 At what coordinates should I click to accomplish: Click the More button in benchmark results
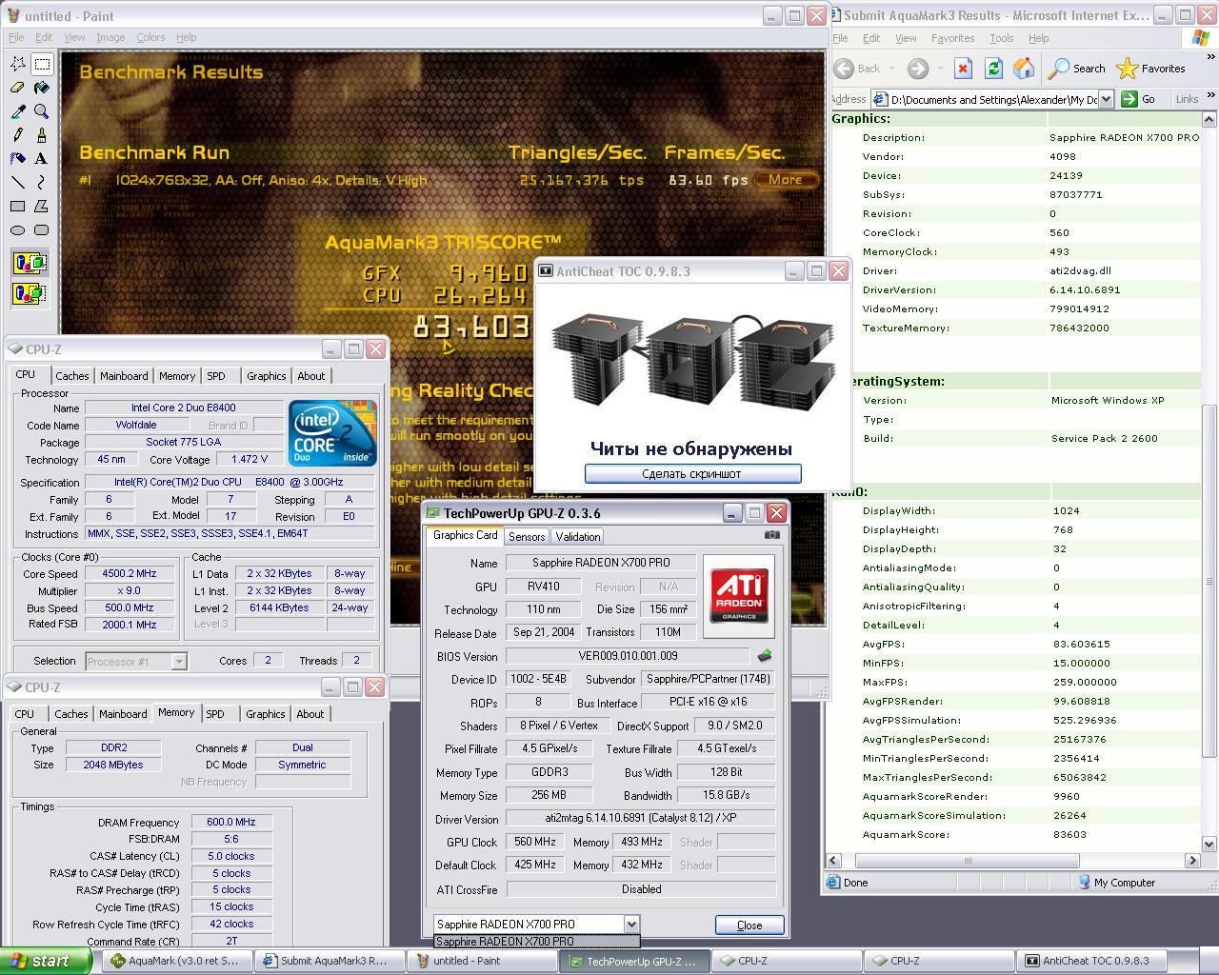(x=786, y=179)
